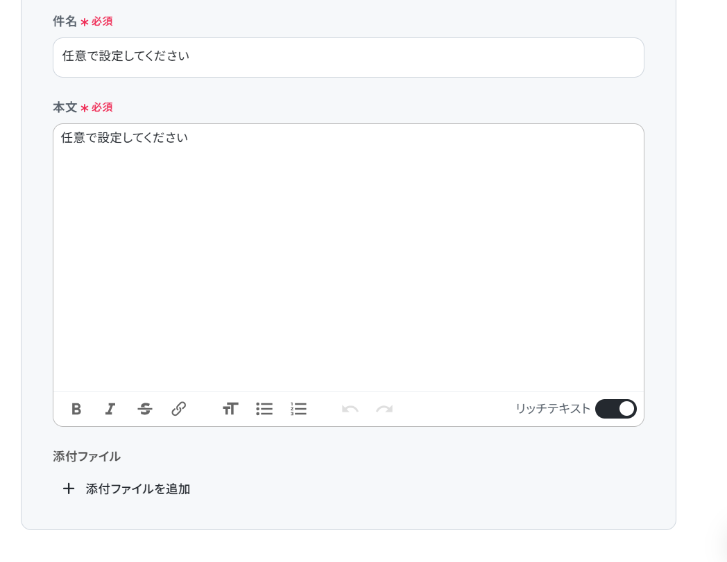Viewport: 727px width, 562px height.
Task: Click the 添付ファイル section heading
Action: [87, 457]
